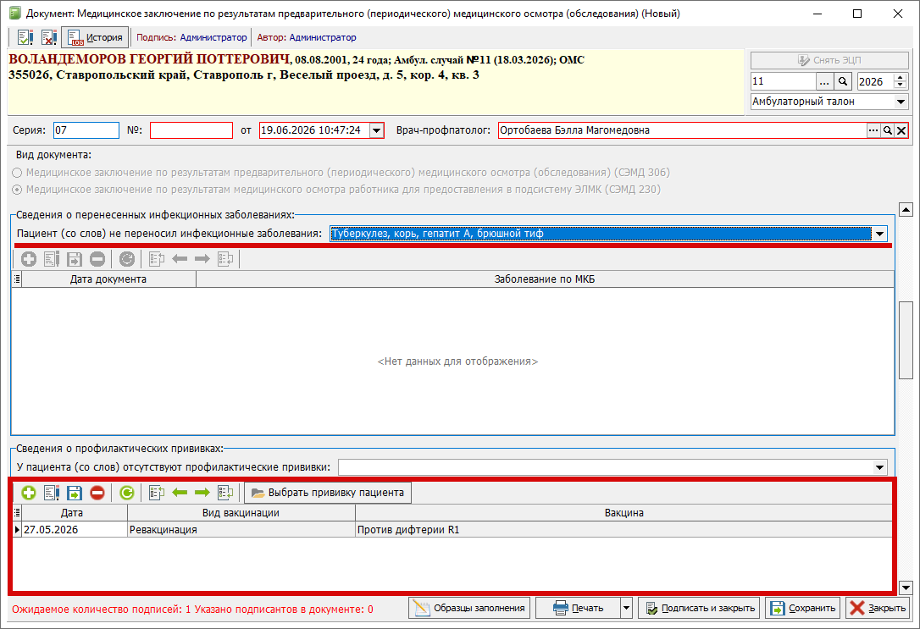Click Вакцина column header
The width and height of the screenshot is (920, 629).
tap(624, 513)
